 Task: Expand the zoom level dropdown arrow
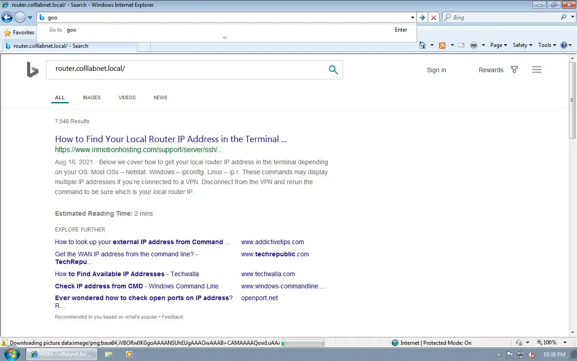coord(566,342)
